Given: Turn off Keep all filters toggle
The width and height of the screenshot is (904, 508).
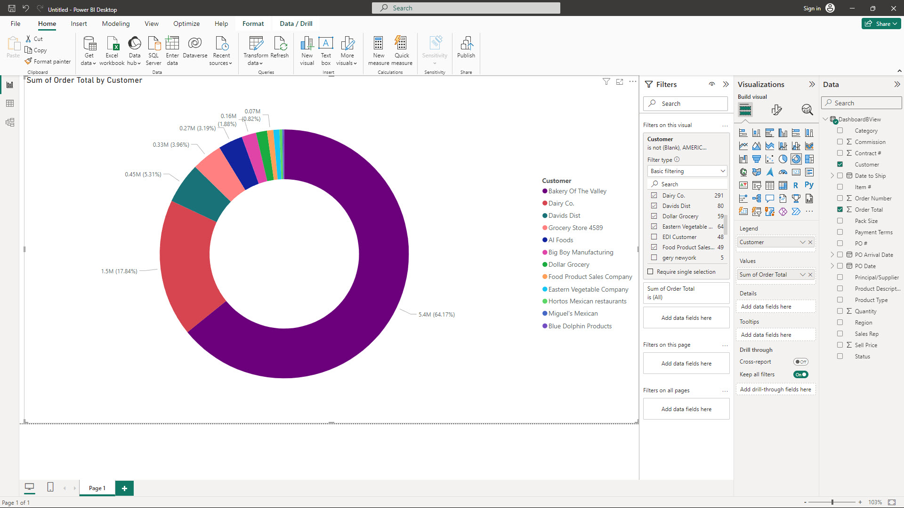Looking at the screenshot, I should (x=800, y=374).
